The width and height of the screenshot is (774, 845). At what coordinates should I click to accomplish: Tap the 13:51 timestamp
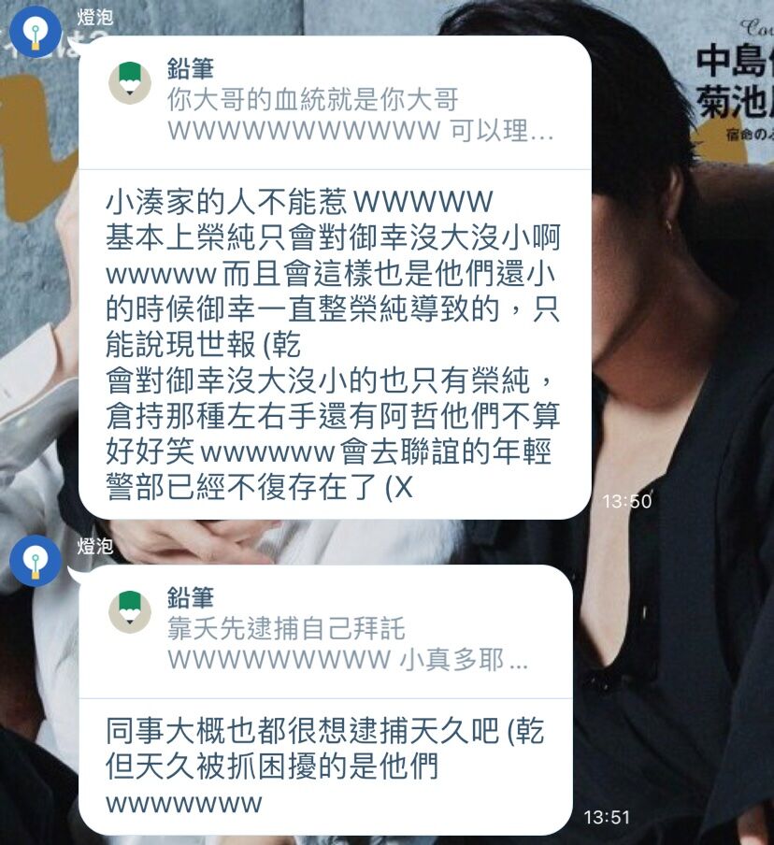coord(607,817)
